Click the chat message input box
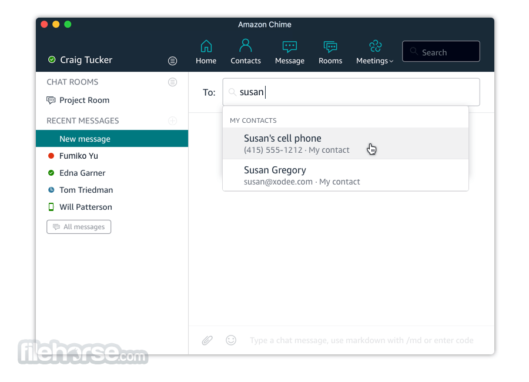The width and height of the screenshot is (529, 382). point(361,340)
